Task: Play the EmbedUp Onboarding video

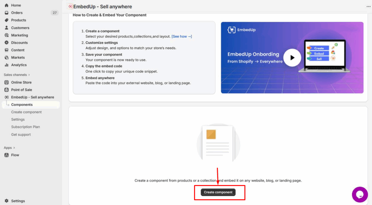Action: point(292,57)
